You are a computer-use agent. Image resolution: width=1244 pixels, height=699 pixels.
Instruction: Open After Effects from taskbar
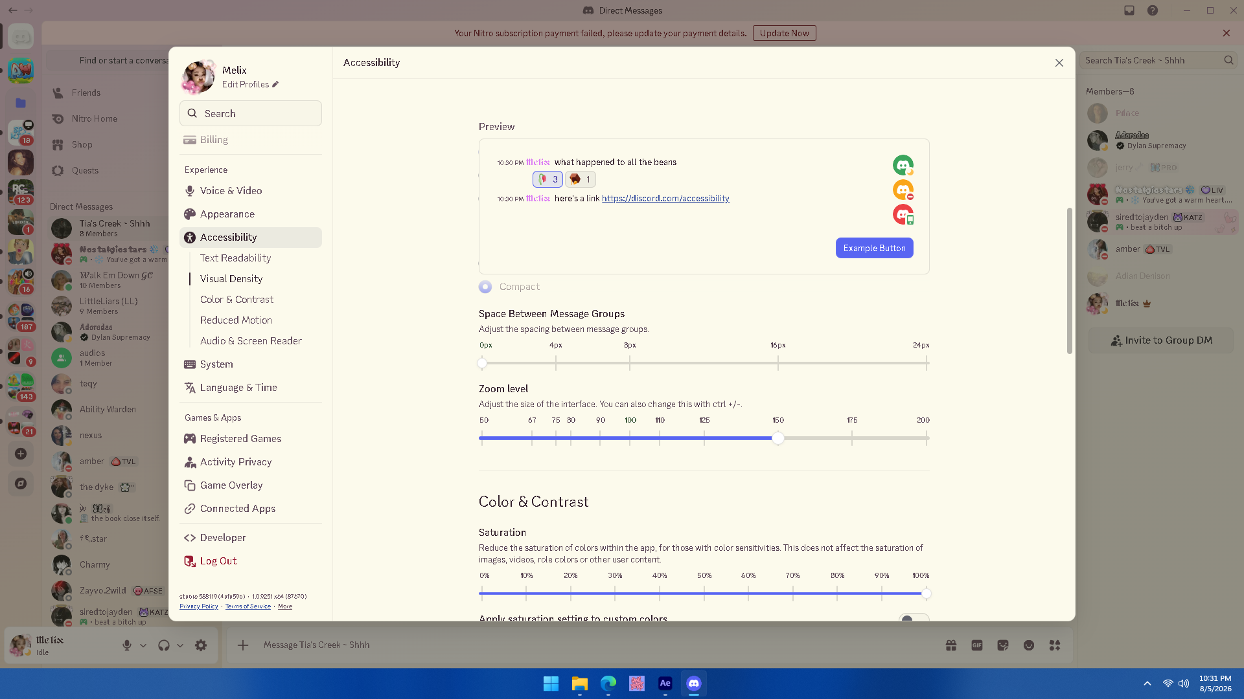tap(665, 684)
